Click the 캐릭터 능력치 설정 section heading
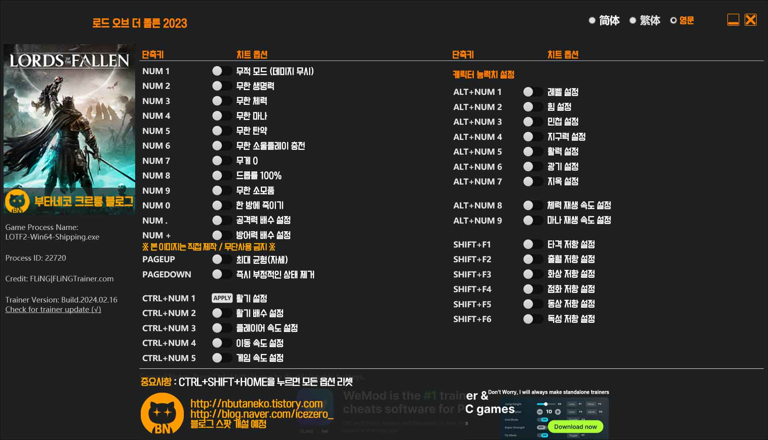The height and width of the screenshot is (440, 768). click(x=483, y=75)
